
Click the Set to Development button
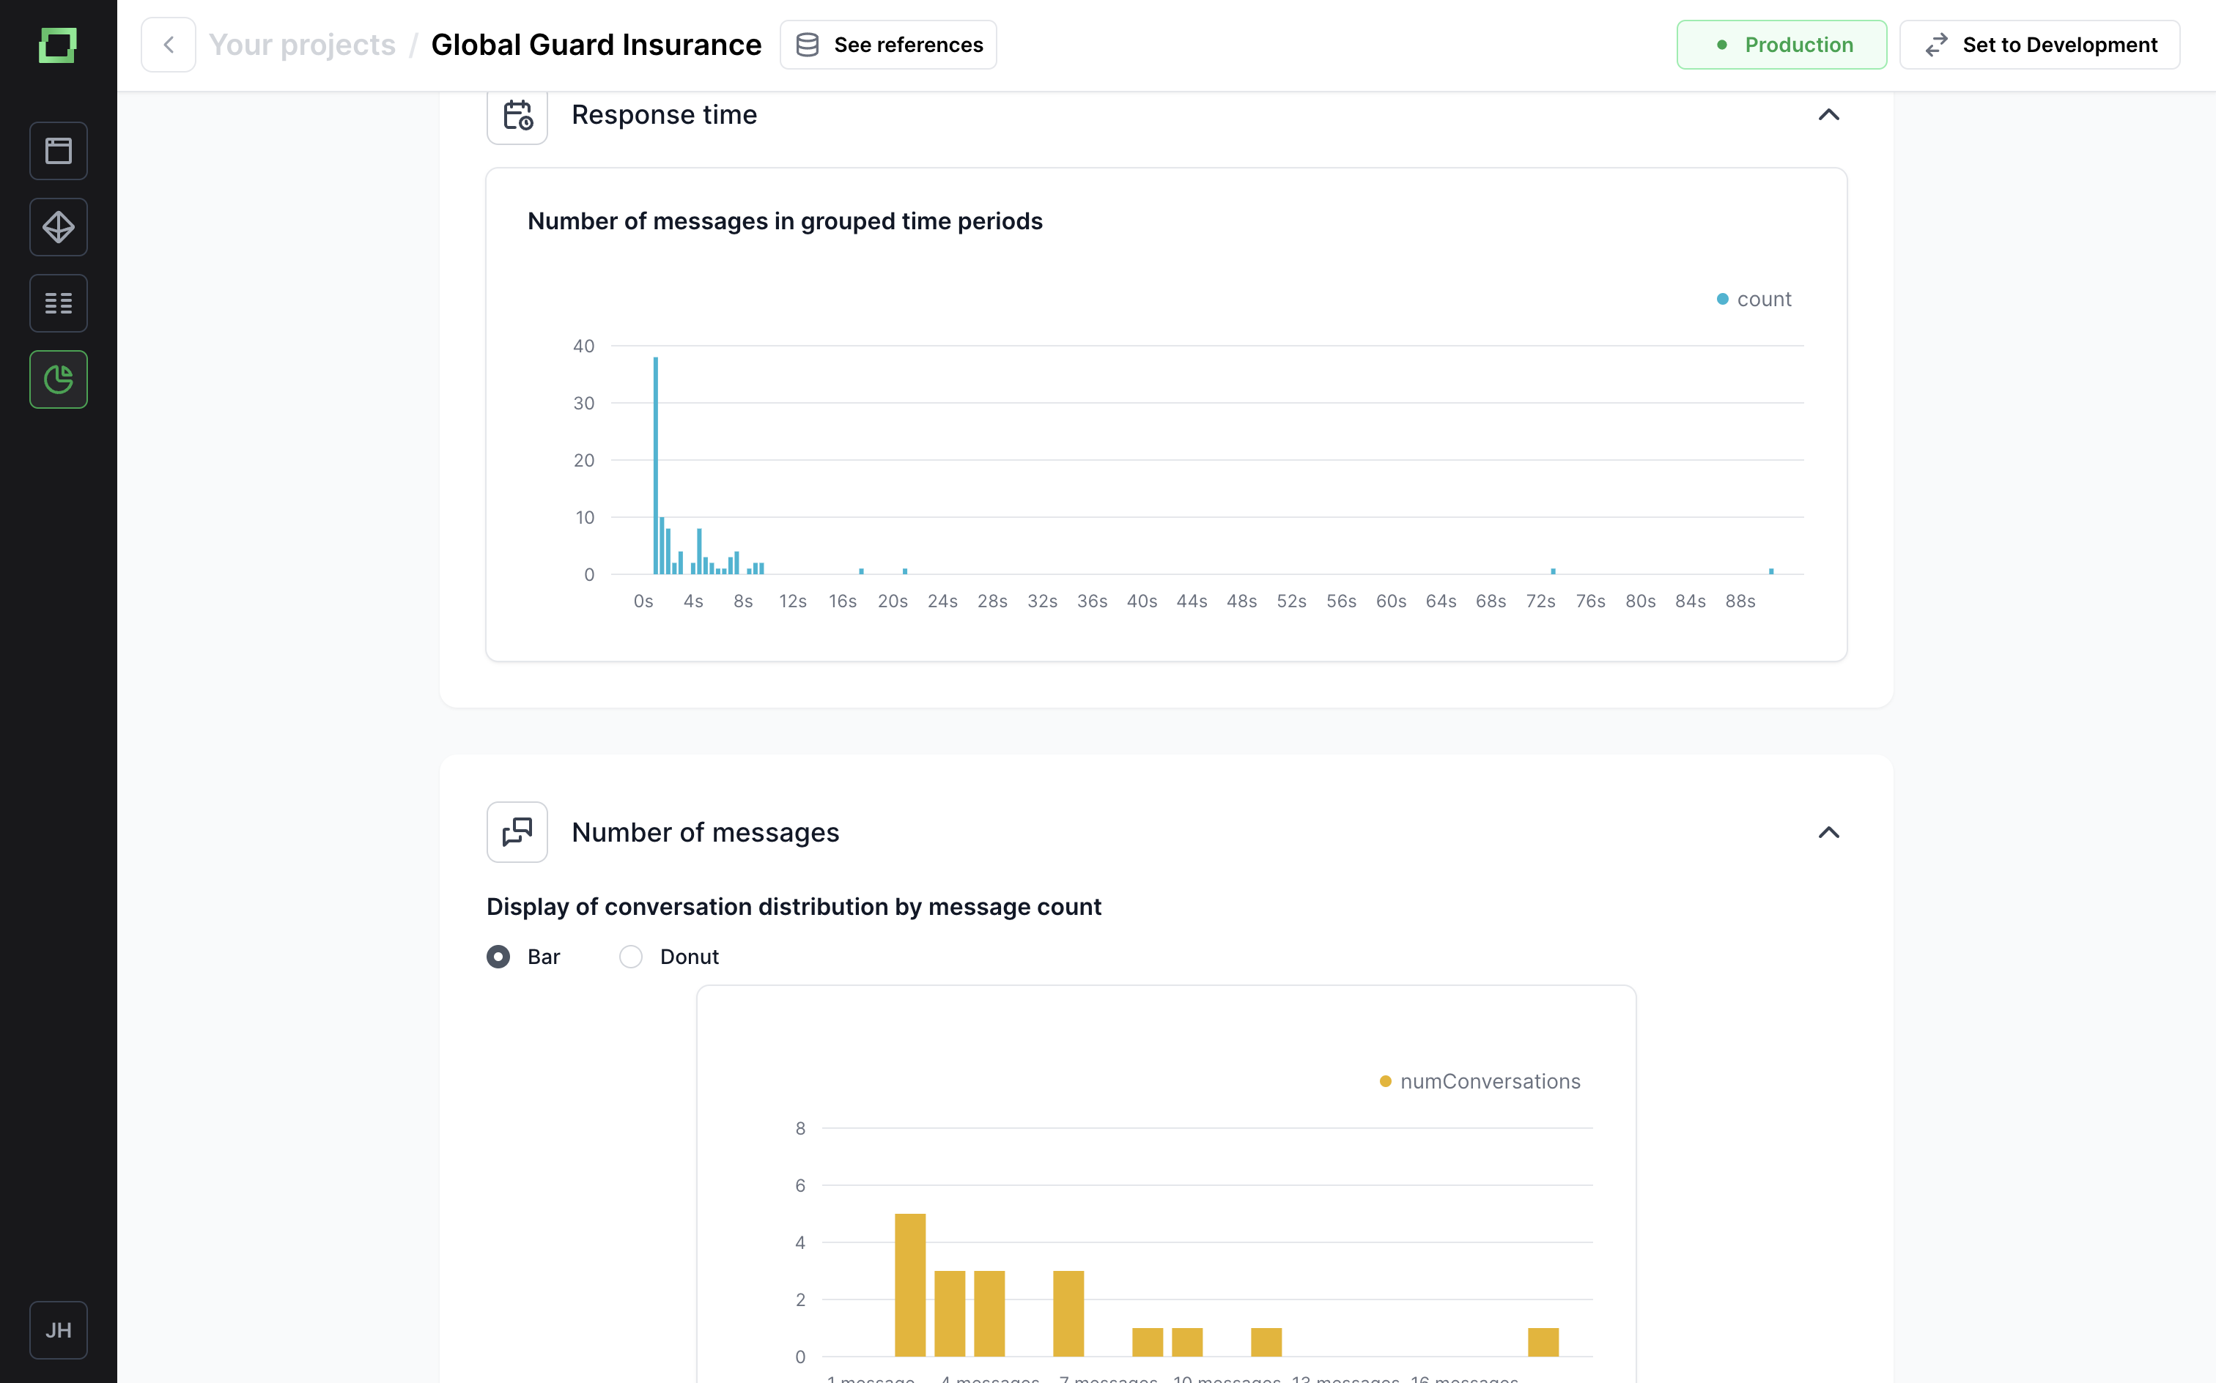click(x=2039, y=45)
